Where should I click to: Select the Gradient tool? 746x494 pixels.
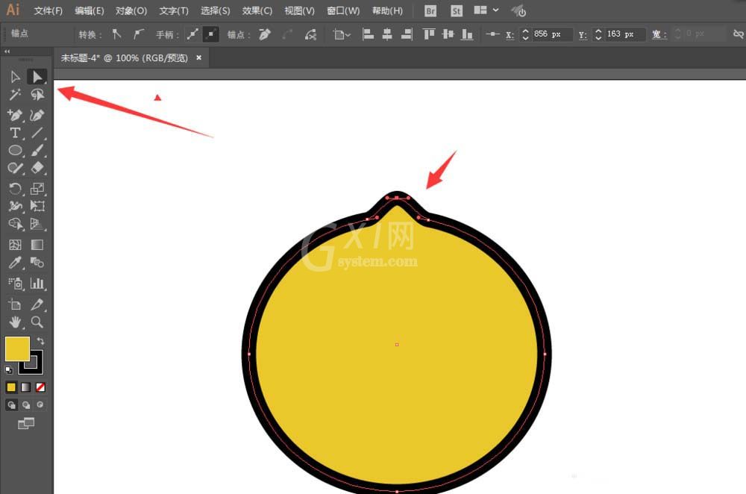[37, 245]
